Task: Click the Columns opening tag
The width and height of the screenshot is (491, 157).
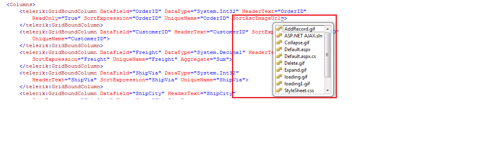Action: click(21, 5)
